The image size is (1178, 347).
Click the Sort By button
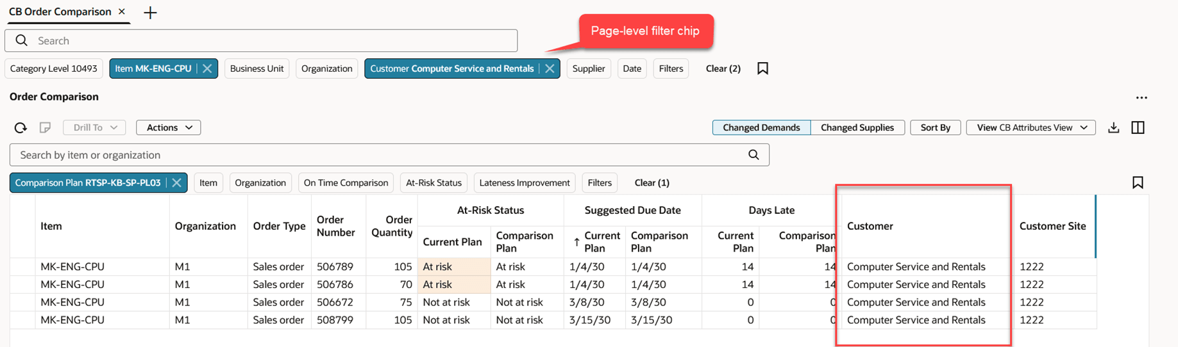click(935, 127)
